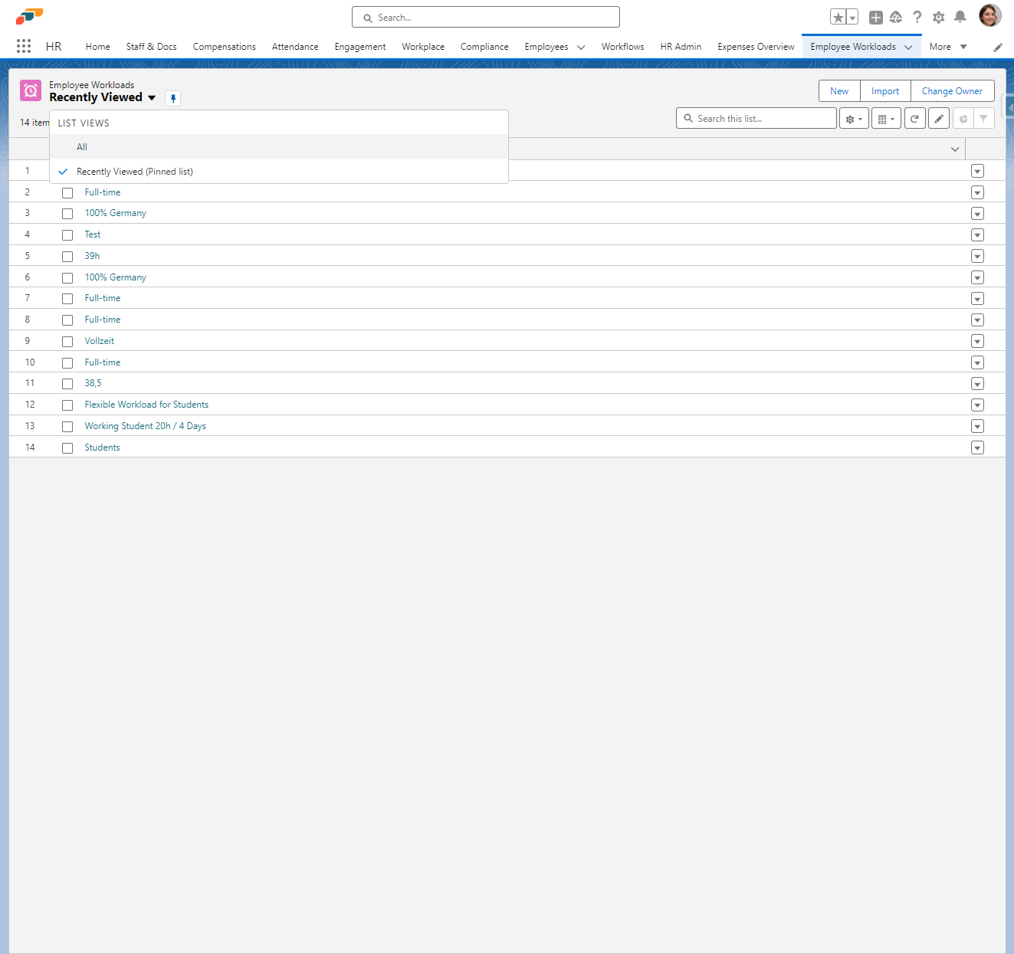Open list view controls gear dropdown

click(853, 119)
